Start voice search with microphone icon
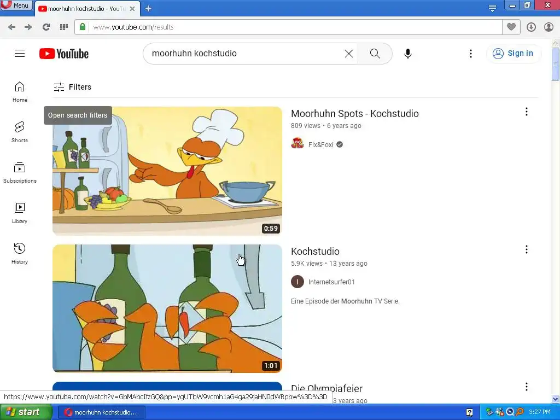The image size is (560, 420). (408, 54)
